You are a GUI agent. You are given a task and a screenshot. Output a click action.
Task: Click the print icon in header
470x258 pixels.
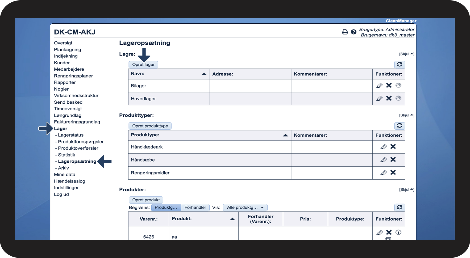[345, 32]
